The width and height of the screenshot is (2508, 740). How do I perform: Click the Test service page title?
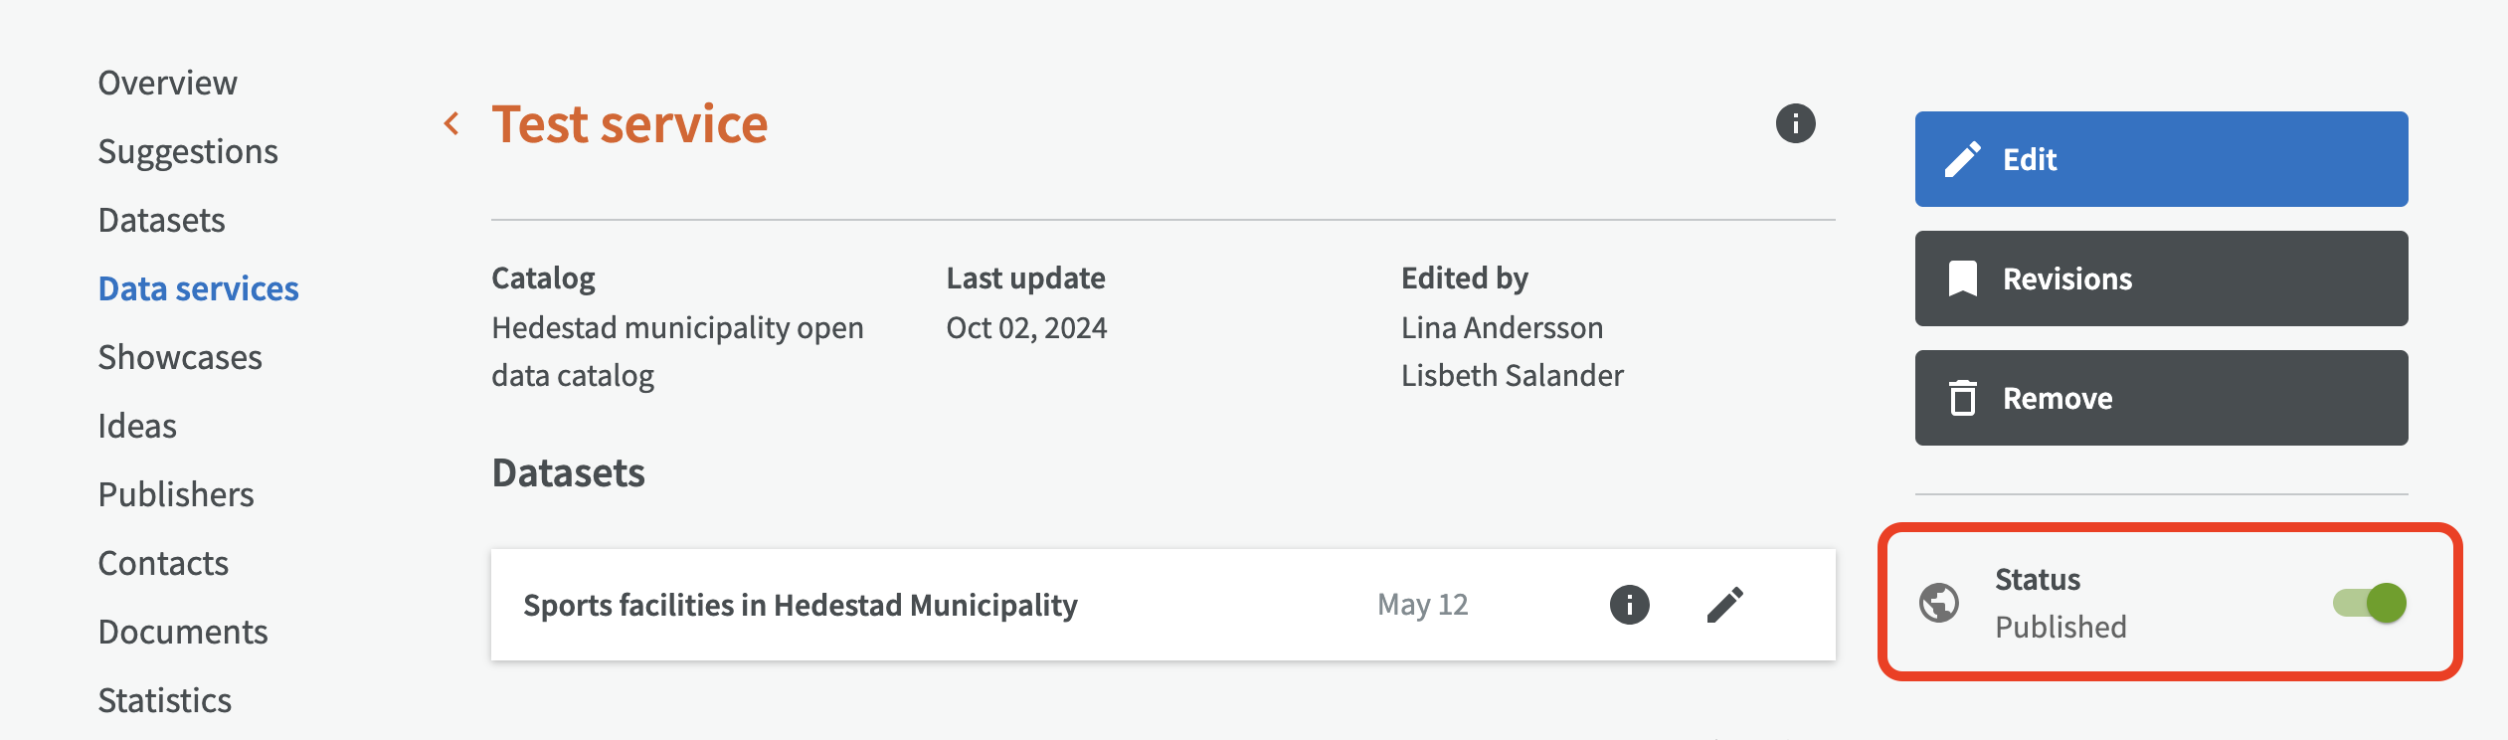tap(629, 124)
